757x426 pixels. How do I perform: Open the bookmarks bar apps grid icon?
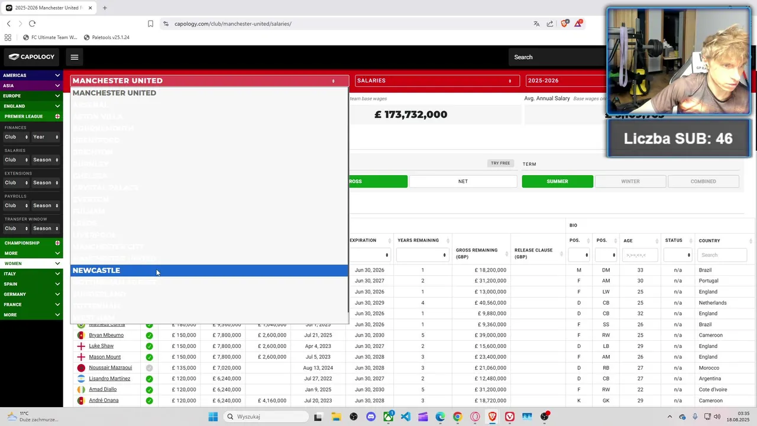pos(8,37)
